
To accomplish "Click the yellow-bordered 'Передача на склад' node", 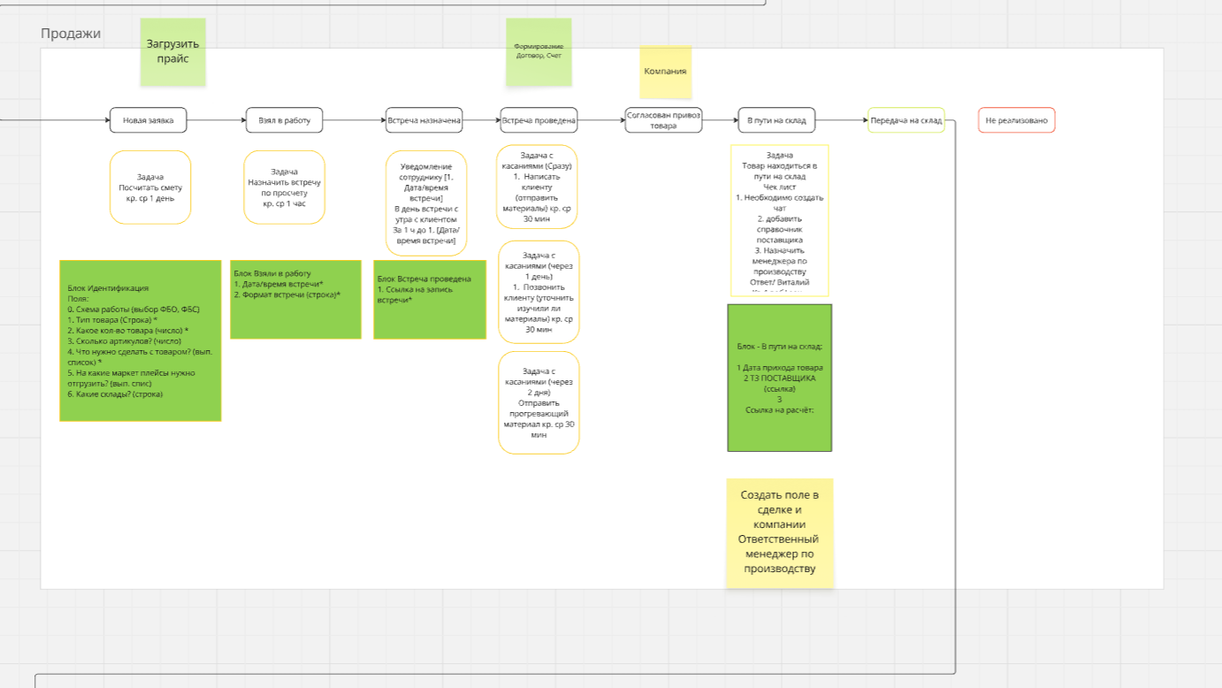I will [x=906, y=120].
